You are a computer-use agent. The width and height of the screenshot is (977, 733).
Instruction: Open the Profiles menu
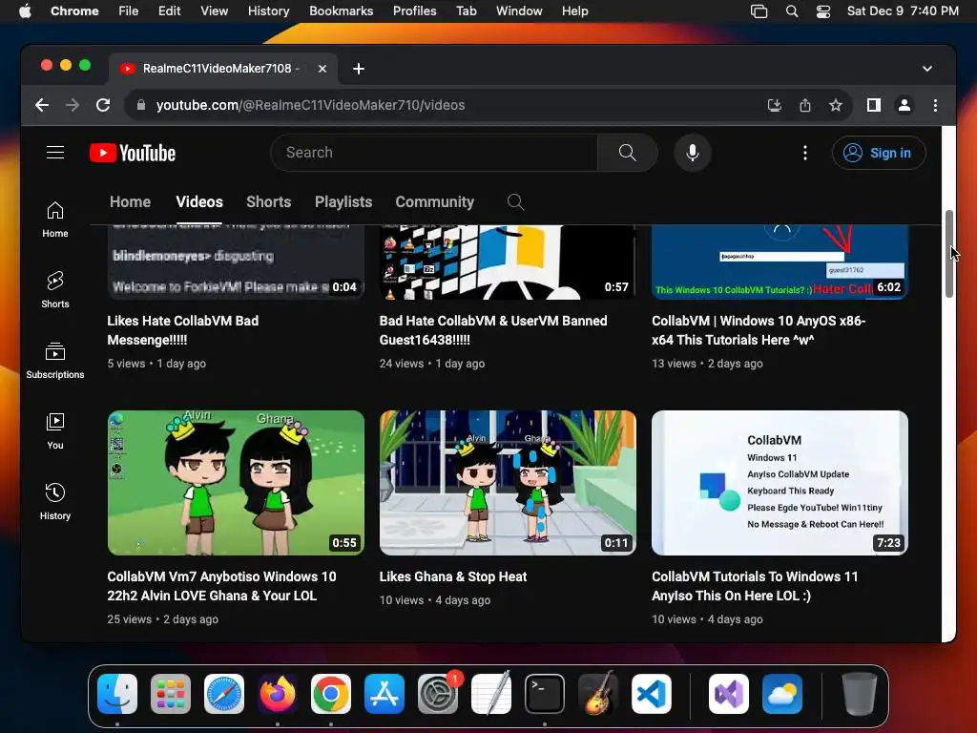[x=414, y=11]
